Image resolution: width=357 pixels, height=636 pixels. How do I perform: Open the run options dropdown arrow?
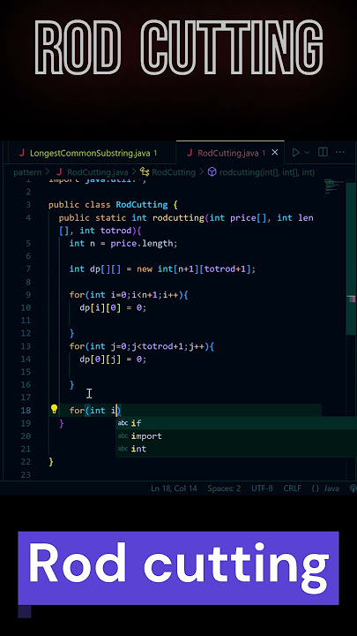click(307, 153)
